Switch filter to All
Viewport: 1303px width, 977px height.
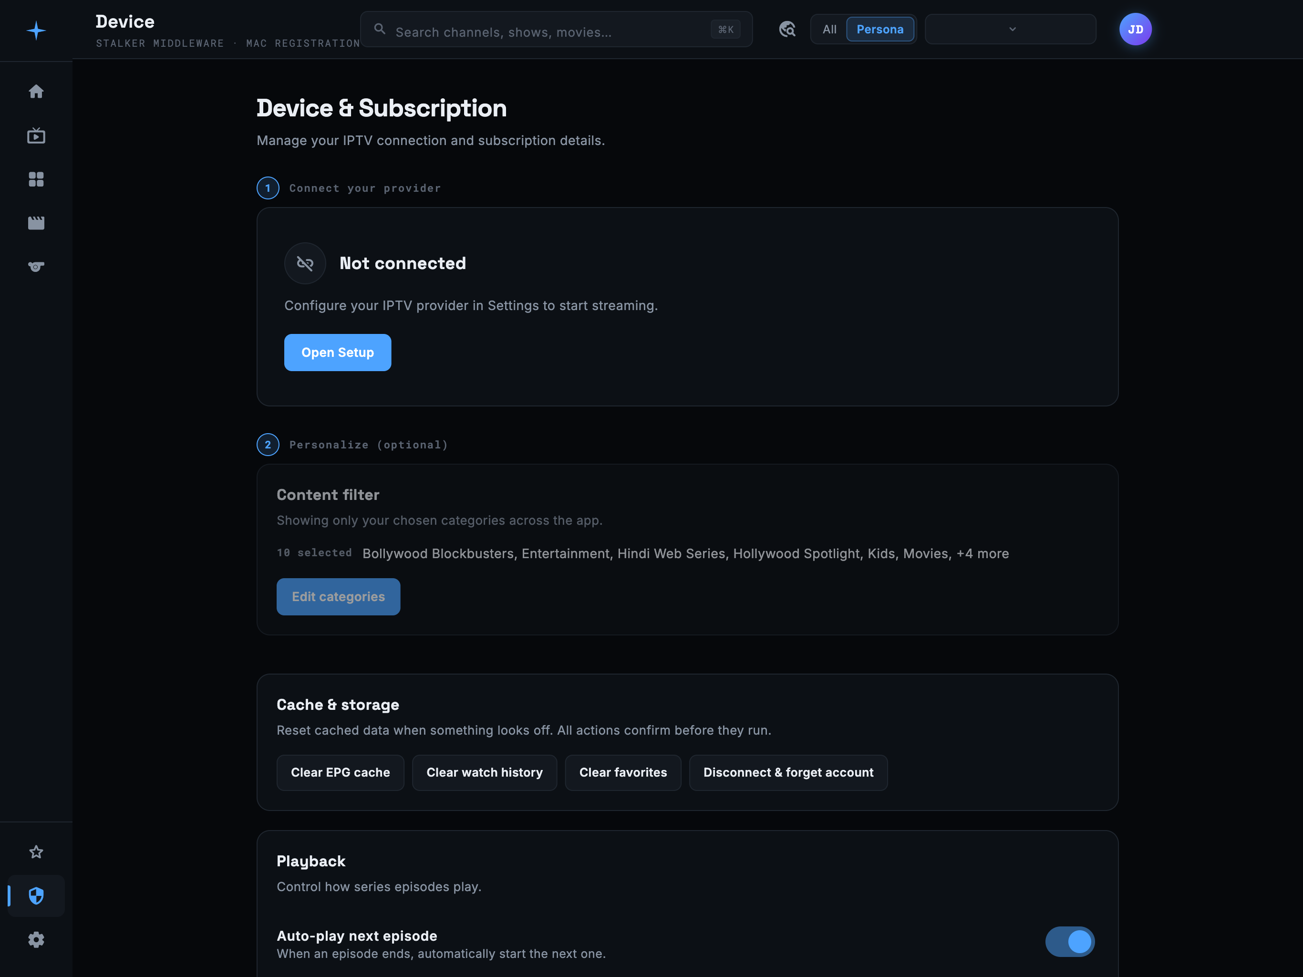click(829, 29)
